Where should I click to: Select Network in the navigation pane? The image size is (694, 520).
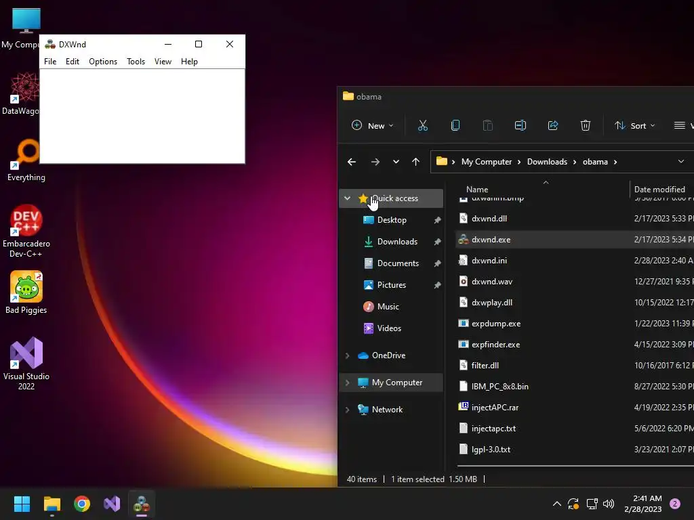click(x=387, y=410)
